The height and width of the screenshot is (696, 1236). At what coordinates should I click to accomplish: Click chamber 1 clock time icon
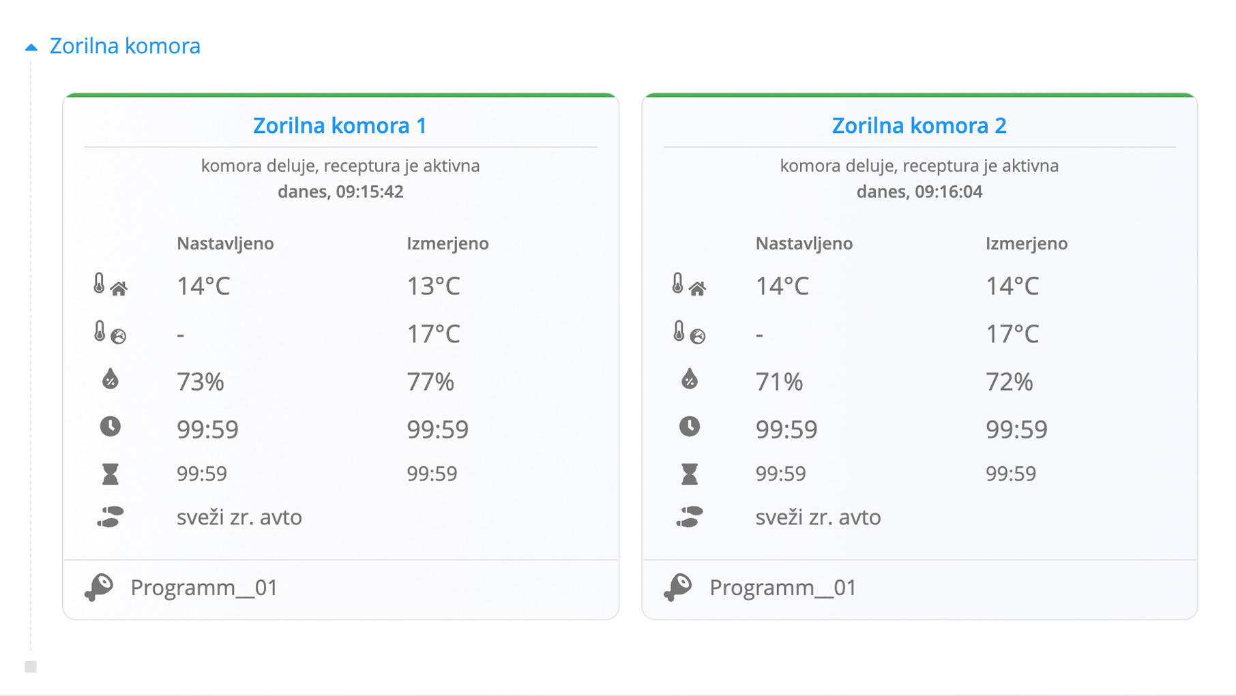(x=110, y=427)
